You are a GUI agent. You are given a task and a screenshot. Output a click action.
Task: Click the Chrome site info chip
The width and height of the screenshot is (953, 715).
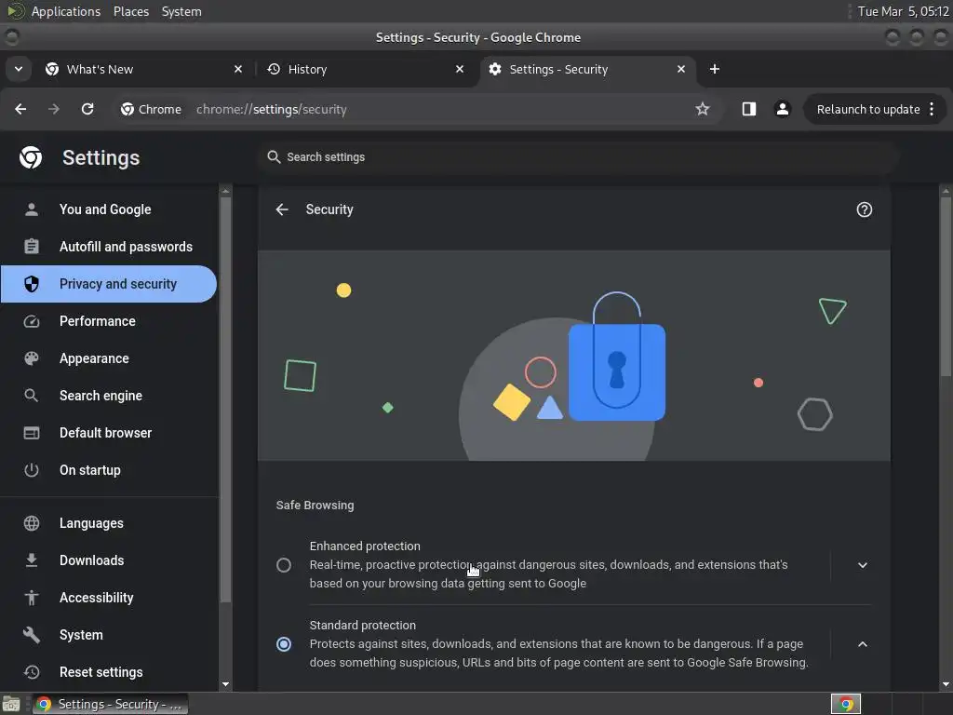(151, 109)
